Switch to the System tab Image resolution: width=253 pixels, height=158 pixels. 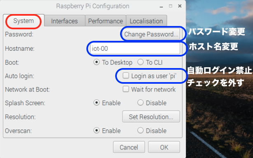coord(23,21)
